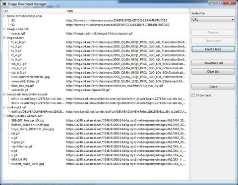Collapse the secure-uk.imrworldwide.com node
The height and width of the screenshot is (185, 238).
(4, 94)
